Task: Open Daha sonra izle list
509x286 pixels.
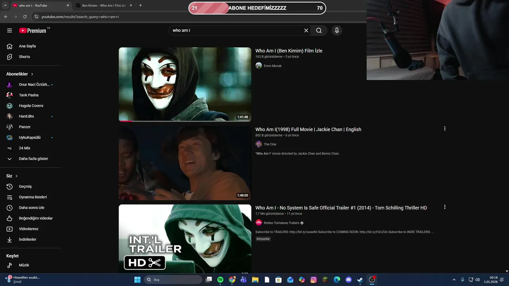Action: tap(31, 208)
